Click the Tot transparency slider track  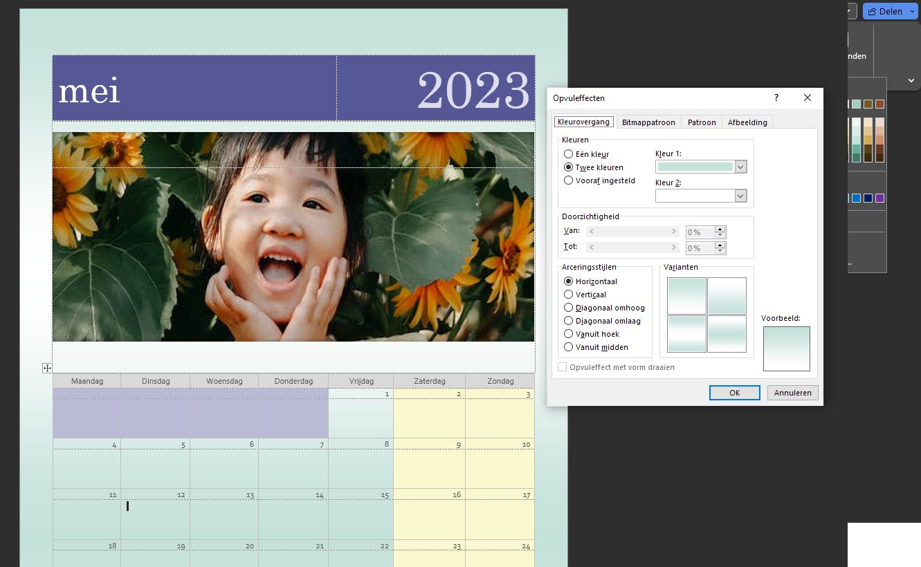632,247
